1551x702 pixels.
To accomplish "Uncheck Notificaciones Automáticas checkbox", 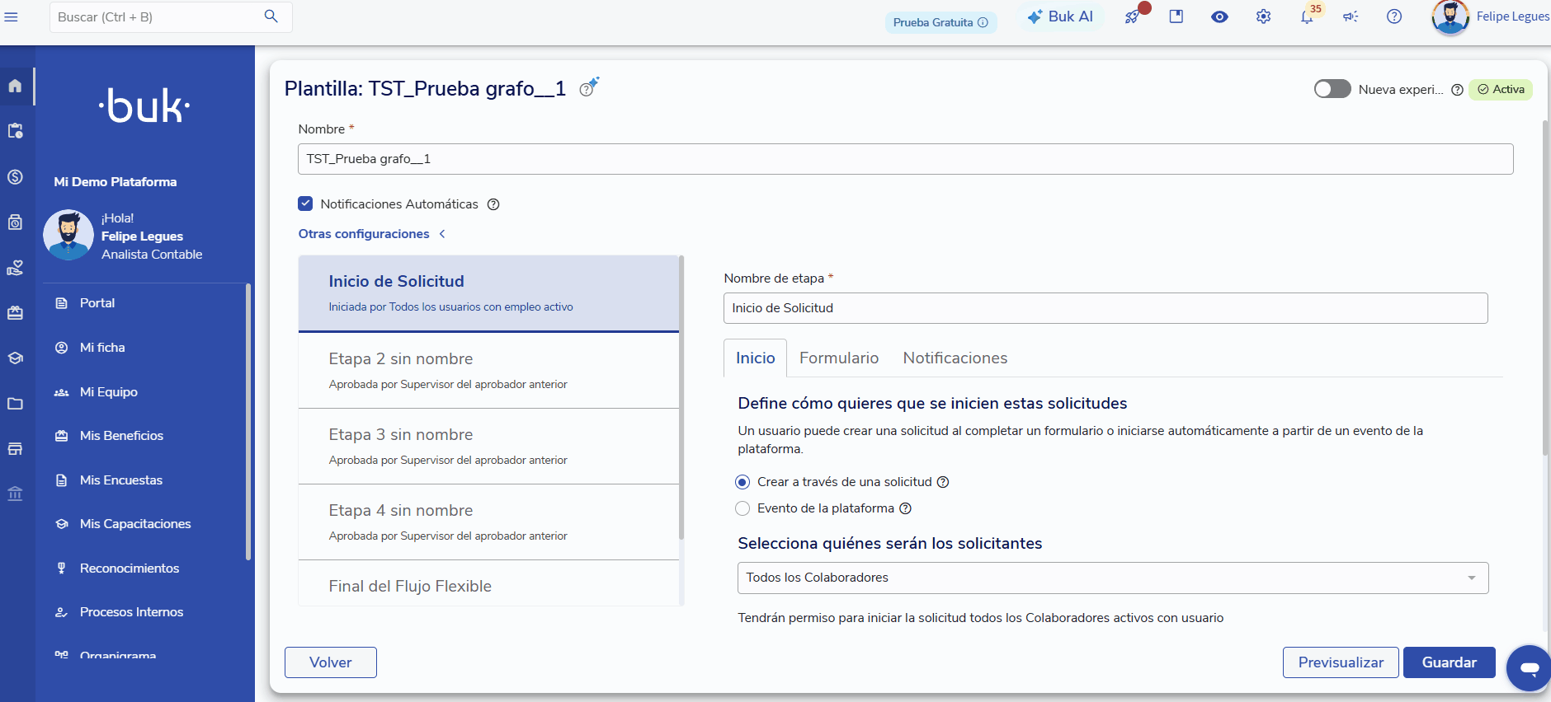I will (x=305, y=204).
